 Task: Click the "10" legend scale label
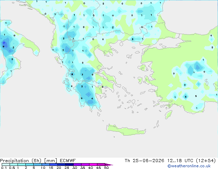(x=43, y=168)
